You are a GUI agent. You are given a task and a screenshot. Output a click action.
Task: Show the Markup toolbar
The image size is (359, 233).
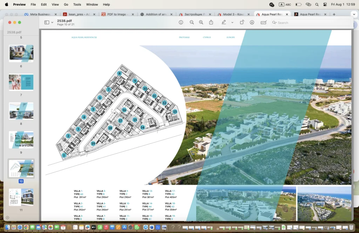[x=252, y=22]
